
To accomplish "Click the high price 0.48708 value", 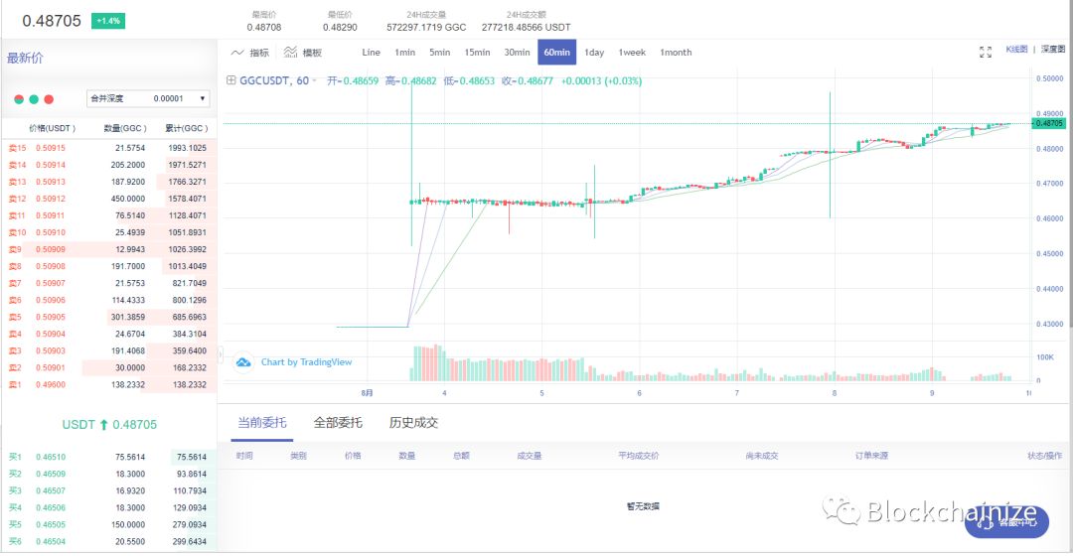I will pos(264,28).
